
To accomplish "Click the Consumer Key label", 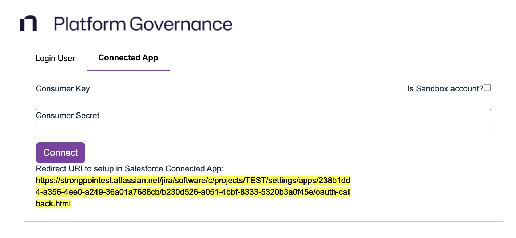I will (x=63, y=88).
